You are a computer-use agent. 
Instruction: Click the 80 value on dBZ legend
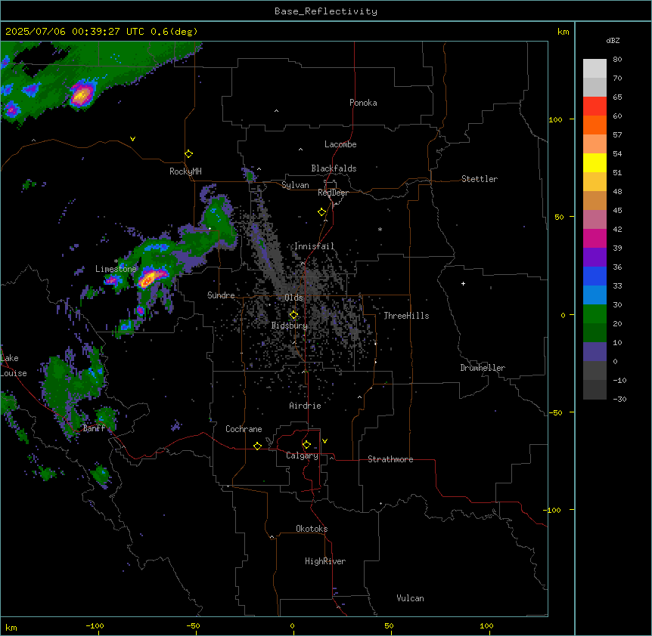[617, 60]
